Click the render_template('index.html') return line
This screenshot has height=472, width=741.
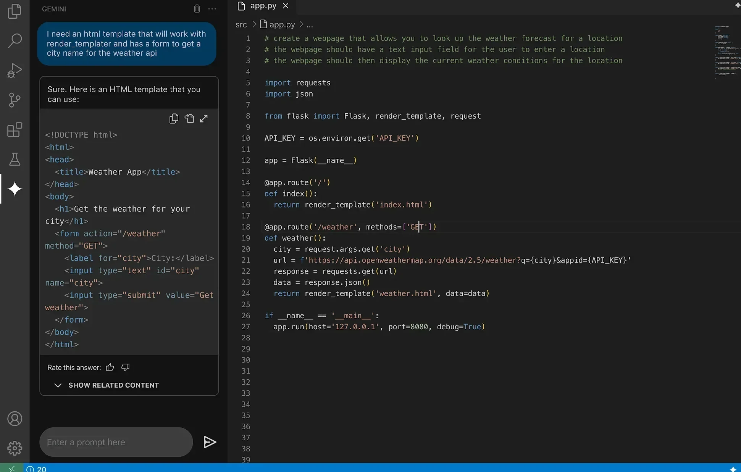click(352, 205)
